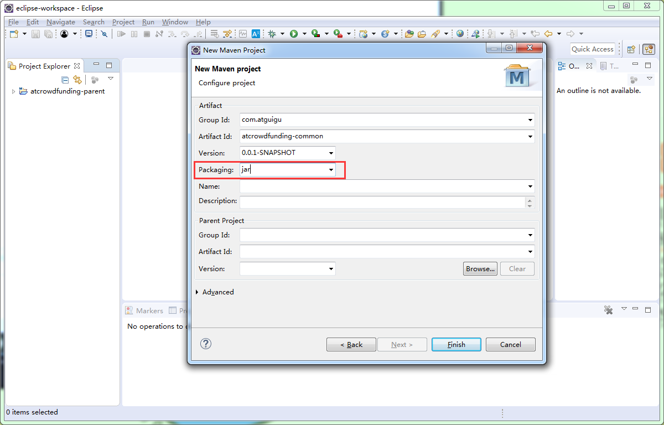Viewport: 664px width, 425px height.
Task: Open the Navigate menu
Action: pos(61,22)
